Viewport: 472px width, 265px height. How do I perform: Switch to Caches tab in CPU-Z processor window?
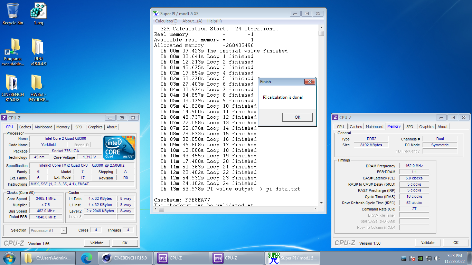[x=25, y=127]
